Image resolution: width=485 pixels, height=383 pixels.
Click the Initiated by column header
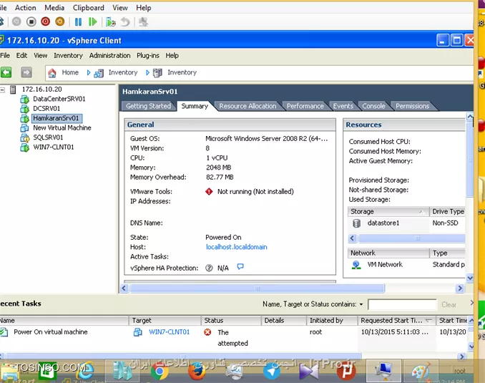[x=332, y=321]
